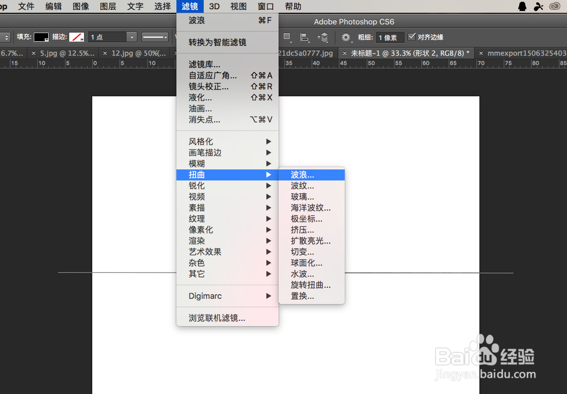Open 液化... filter

click(x=227, y=97)
